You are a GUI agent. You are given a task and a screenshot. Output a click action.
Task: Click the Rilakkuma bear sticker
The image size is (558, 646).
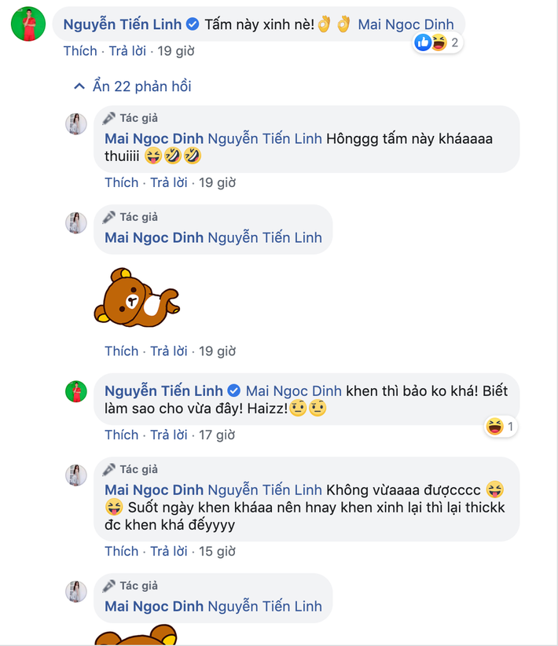click(136, 297)
